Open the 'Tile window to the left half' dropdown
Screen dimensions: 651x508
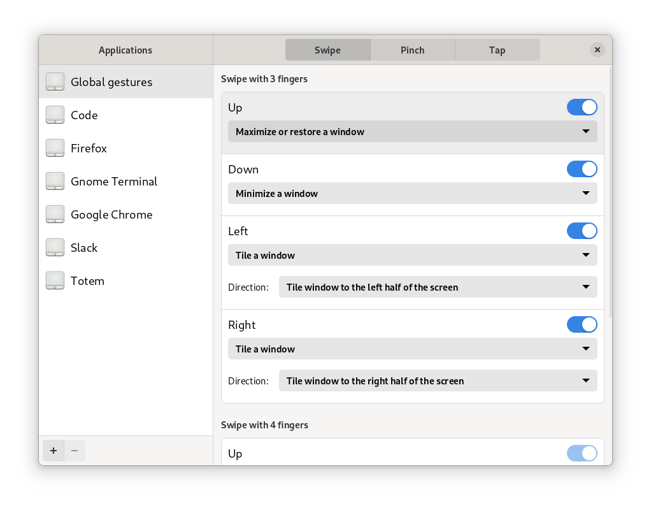(438, 287)
